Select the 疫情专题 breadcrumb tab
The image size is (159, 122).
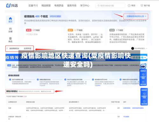[28, 48]
